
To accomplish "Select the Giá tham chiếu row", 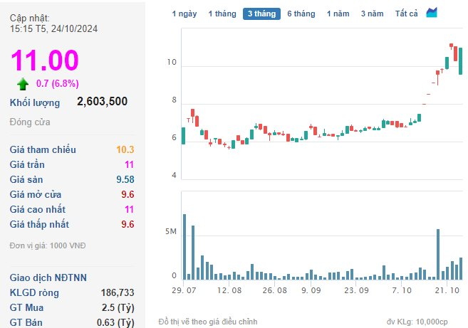I will (71, 149).
